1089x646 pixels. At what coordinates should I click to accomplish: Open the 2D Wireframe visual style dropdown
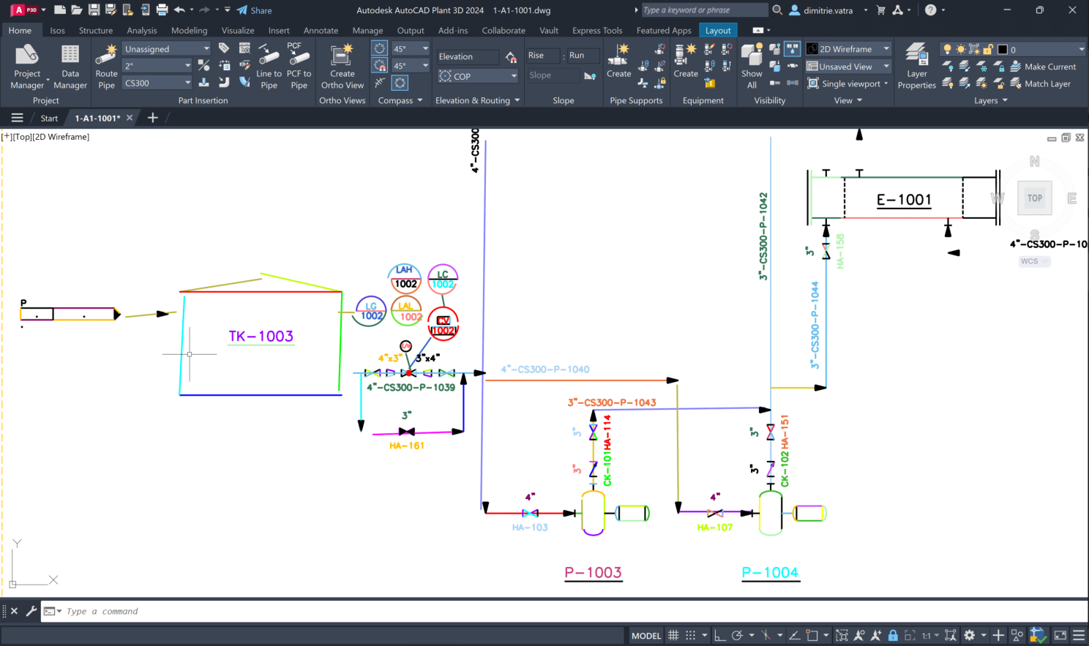848,49
